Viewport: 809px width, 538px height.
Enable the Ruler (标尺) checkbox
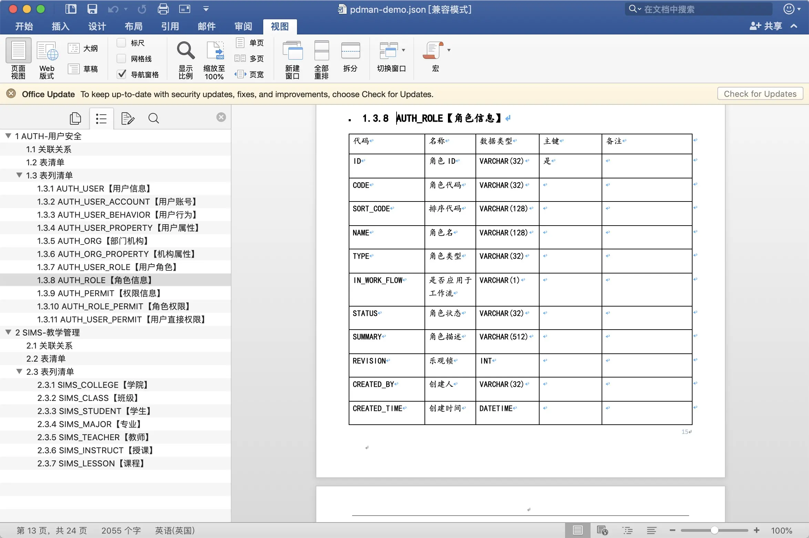point(121,43)
